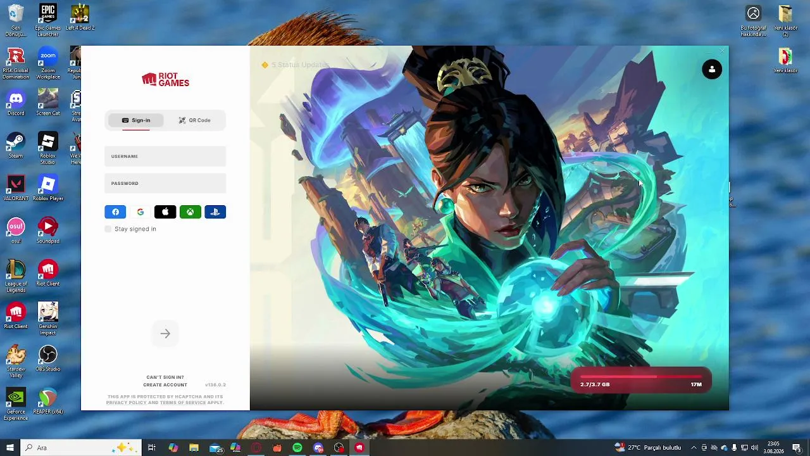This screenshot has height=456, width=810.
Task: Open the TERMS OF SERVICE link
Action: [183, 403]
